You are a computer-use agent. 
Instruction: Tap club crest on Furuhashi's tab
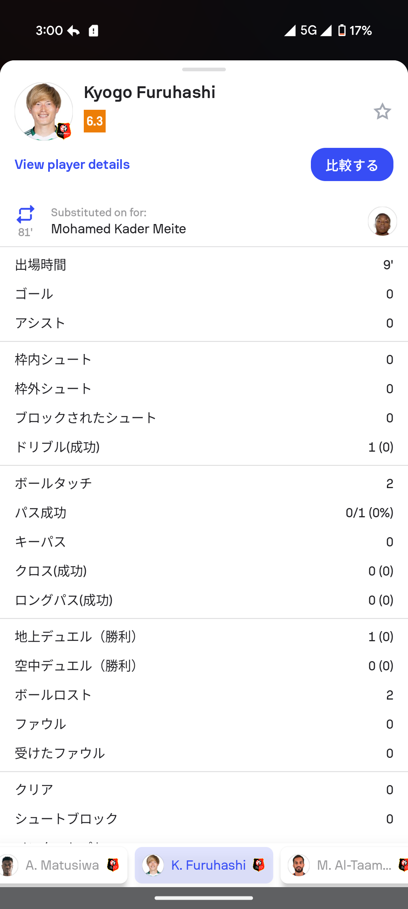(259, 865)
